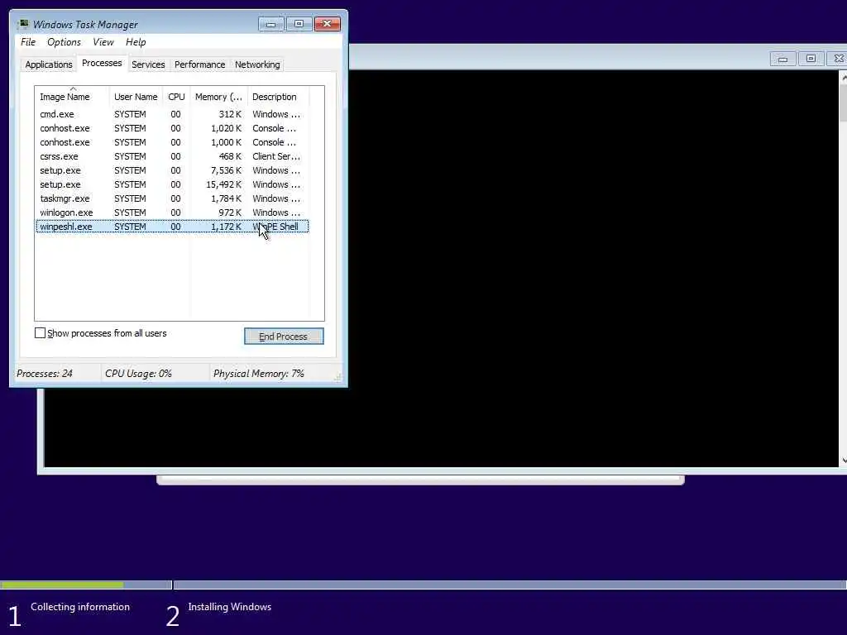Viewport: 847px width, 635px height.
Task: Select the conhost.exe row using 1,000 K
Action: [172, 142]
